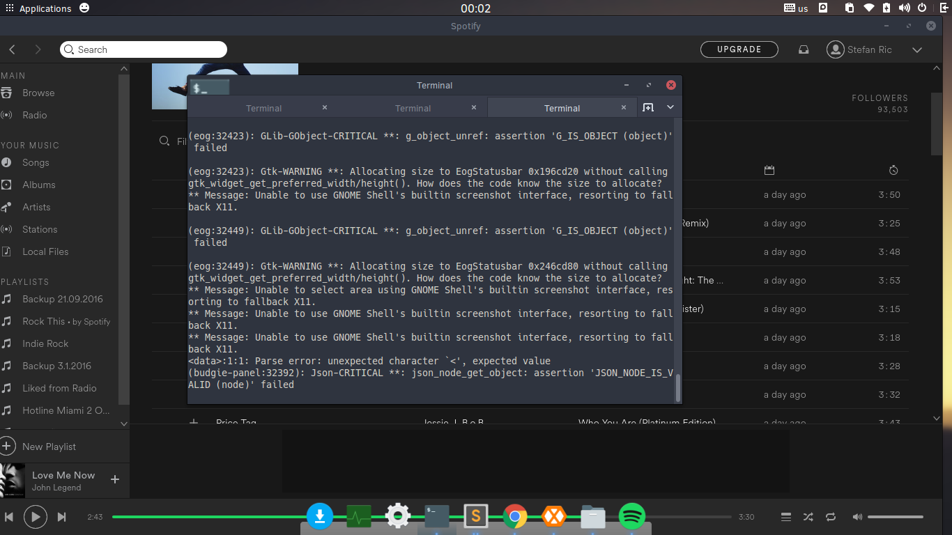Image resolution: width=952 pixels, height=535 pixels.
Task: Open Browse in Spotify sidebar
Action: pos(38,93)
